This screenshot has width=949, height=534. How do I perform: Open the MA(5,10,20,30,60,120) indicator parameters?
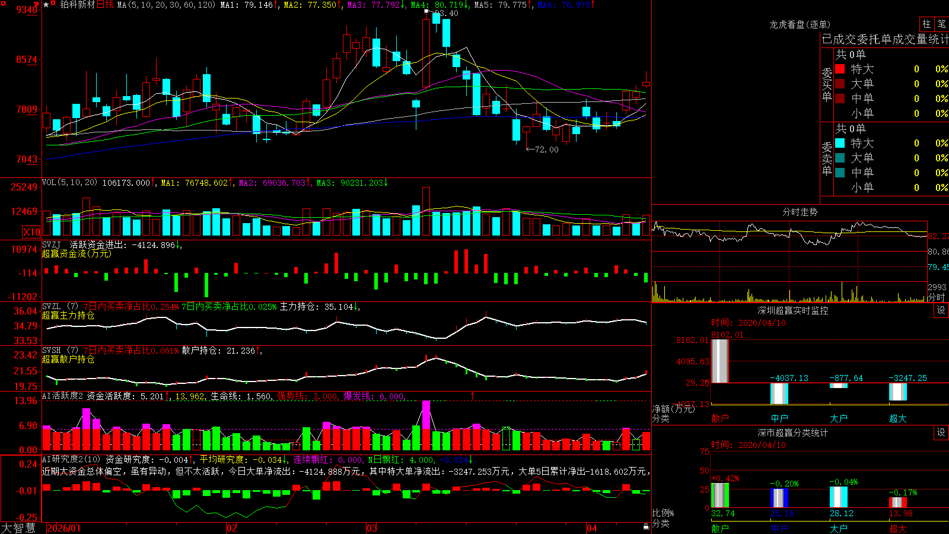pyautogui.click(x=166, y=5)
